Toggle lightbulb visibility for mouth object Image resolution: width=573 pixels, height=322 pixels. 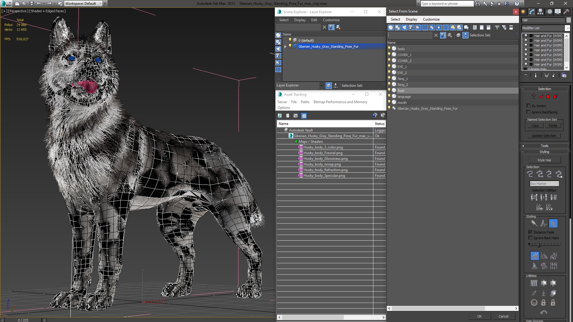pos(389,102)
